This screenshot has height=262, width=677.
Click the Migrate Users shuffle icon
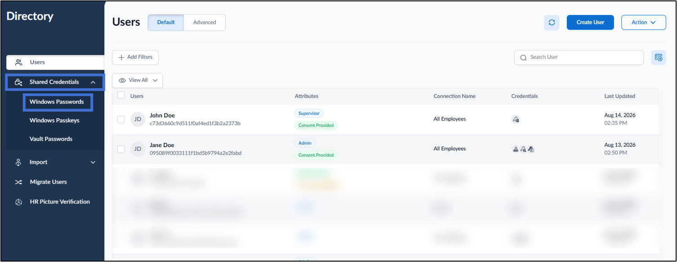pos(18,182)
